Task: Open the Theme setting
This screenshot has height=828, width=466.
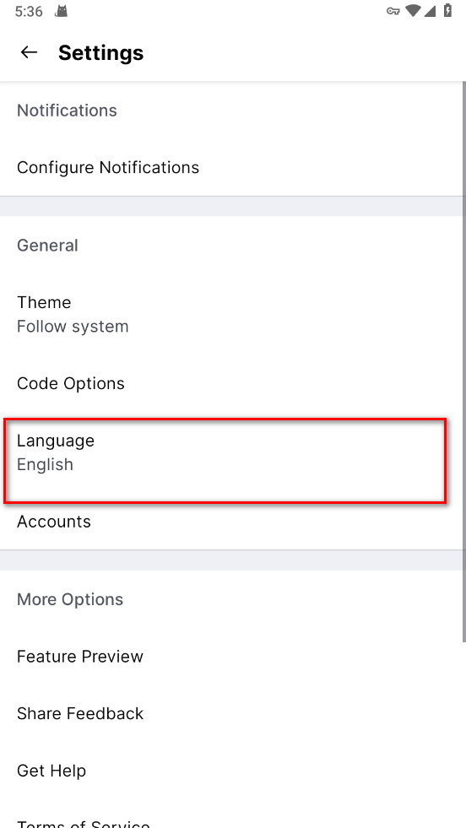Action: coord(232,314)
